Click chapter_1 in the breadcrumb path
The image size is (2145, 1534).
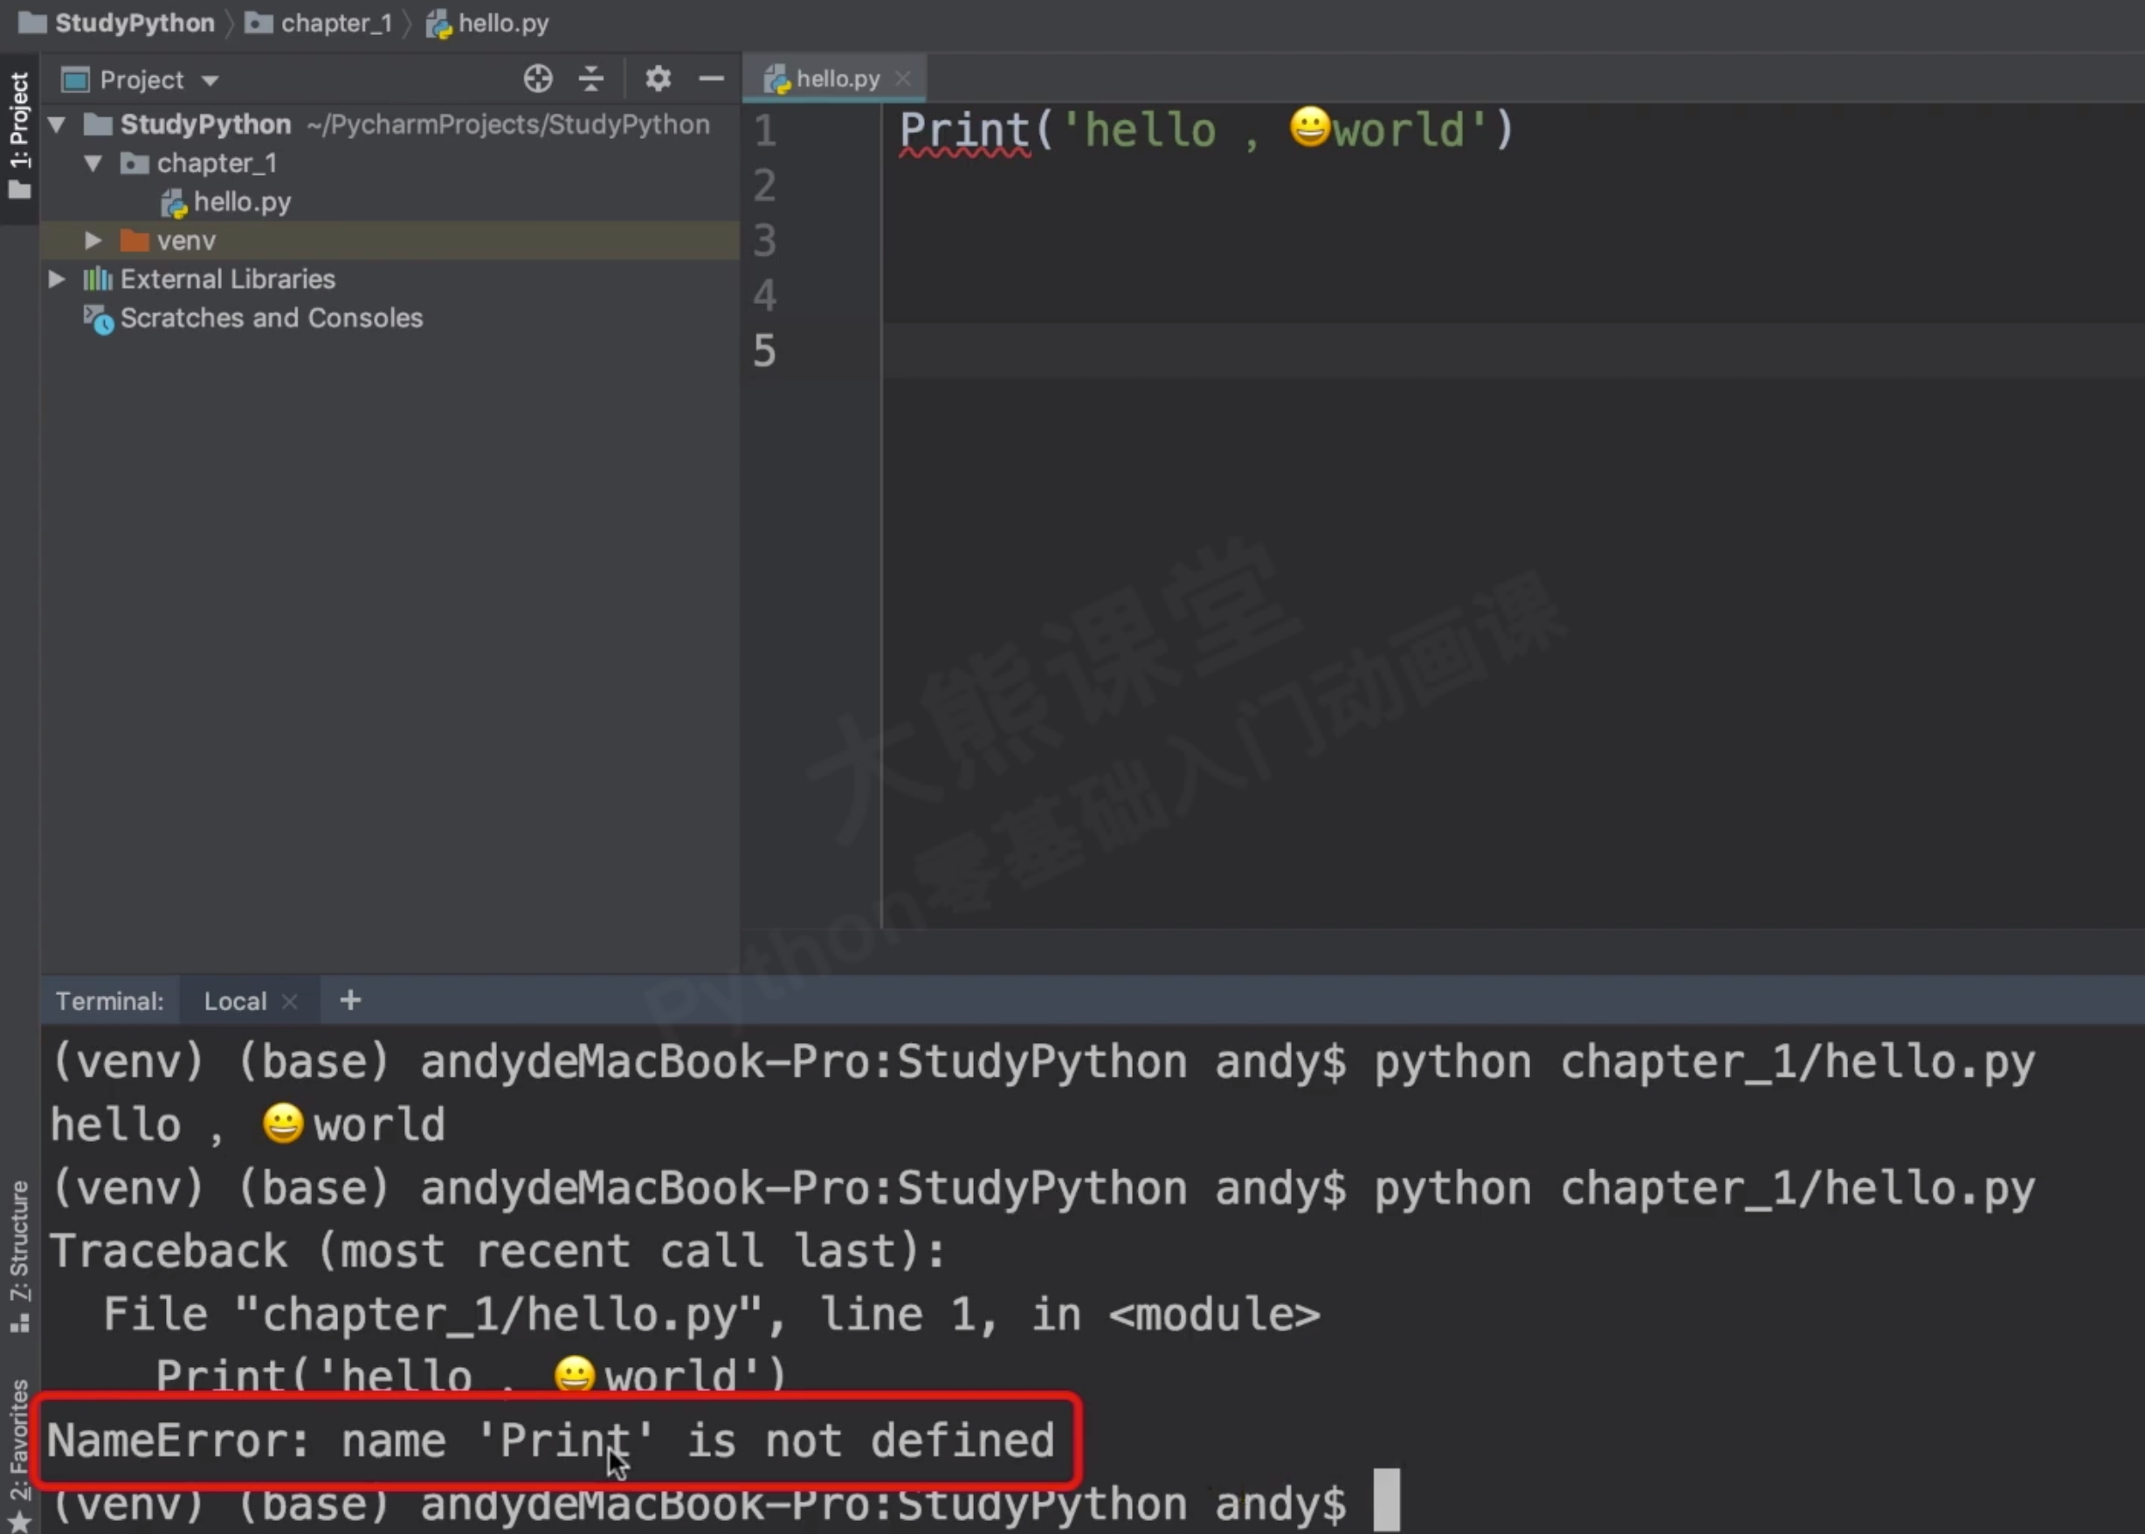point(335,23)
